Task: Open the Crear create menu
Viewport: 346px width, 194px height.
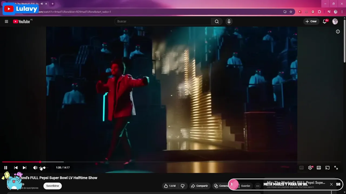Action: (311, 21)
